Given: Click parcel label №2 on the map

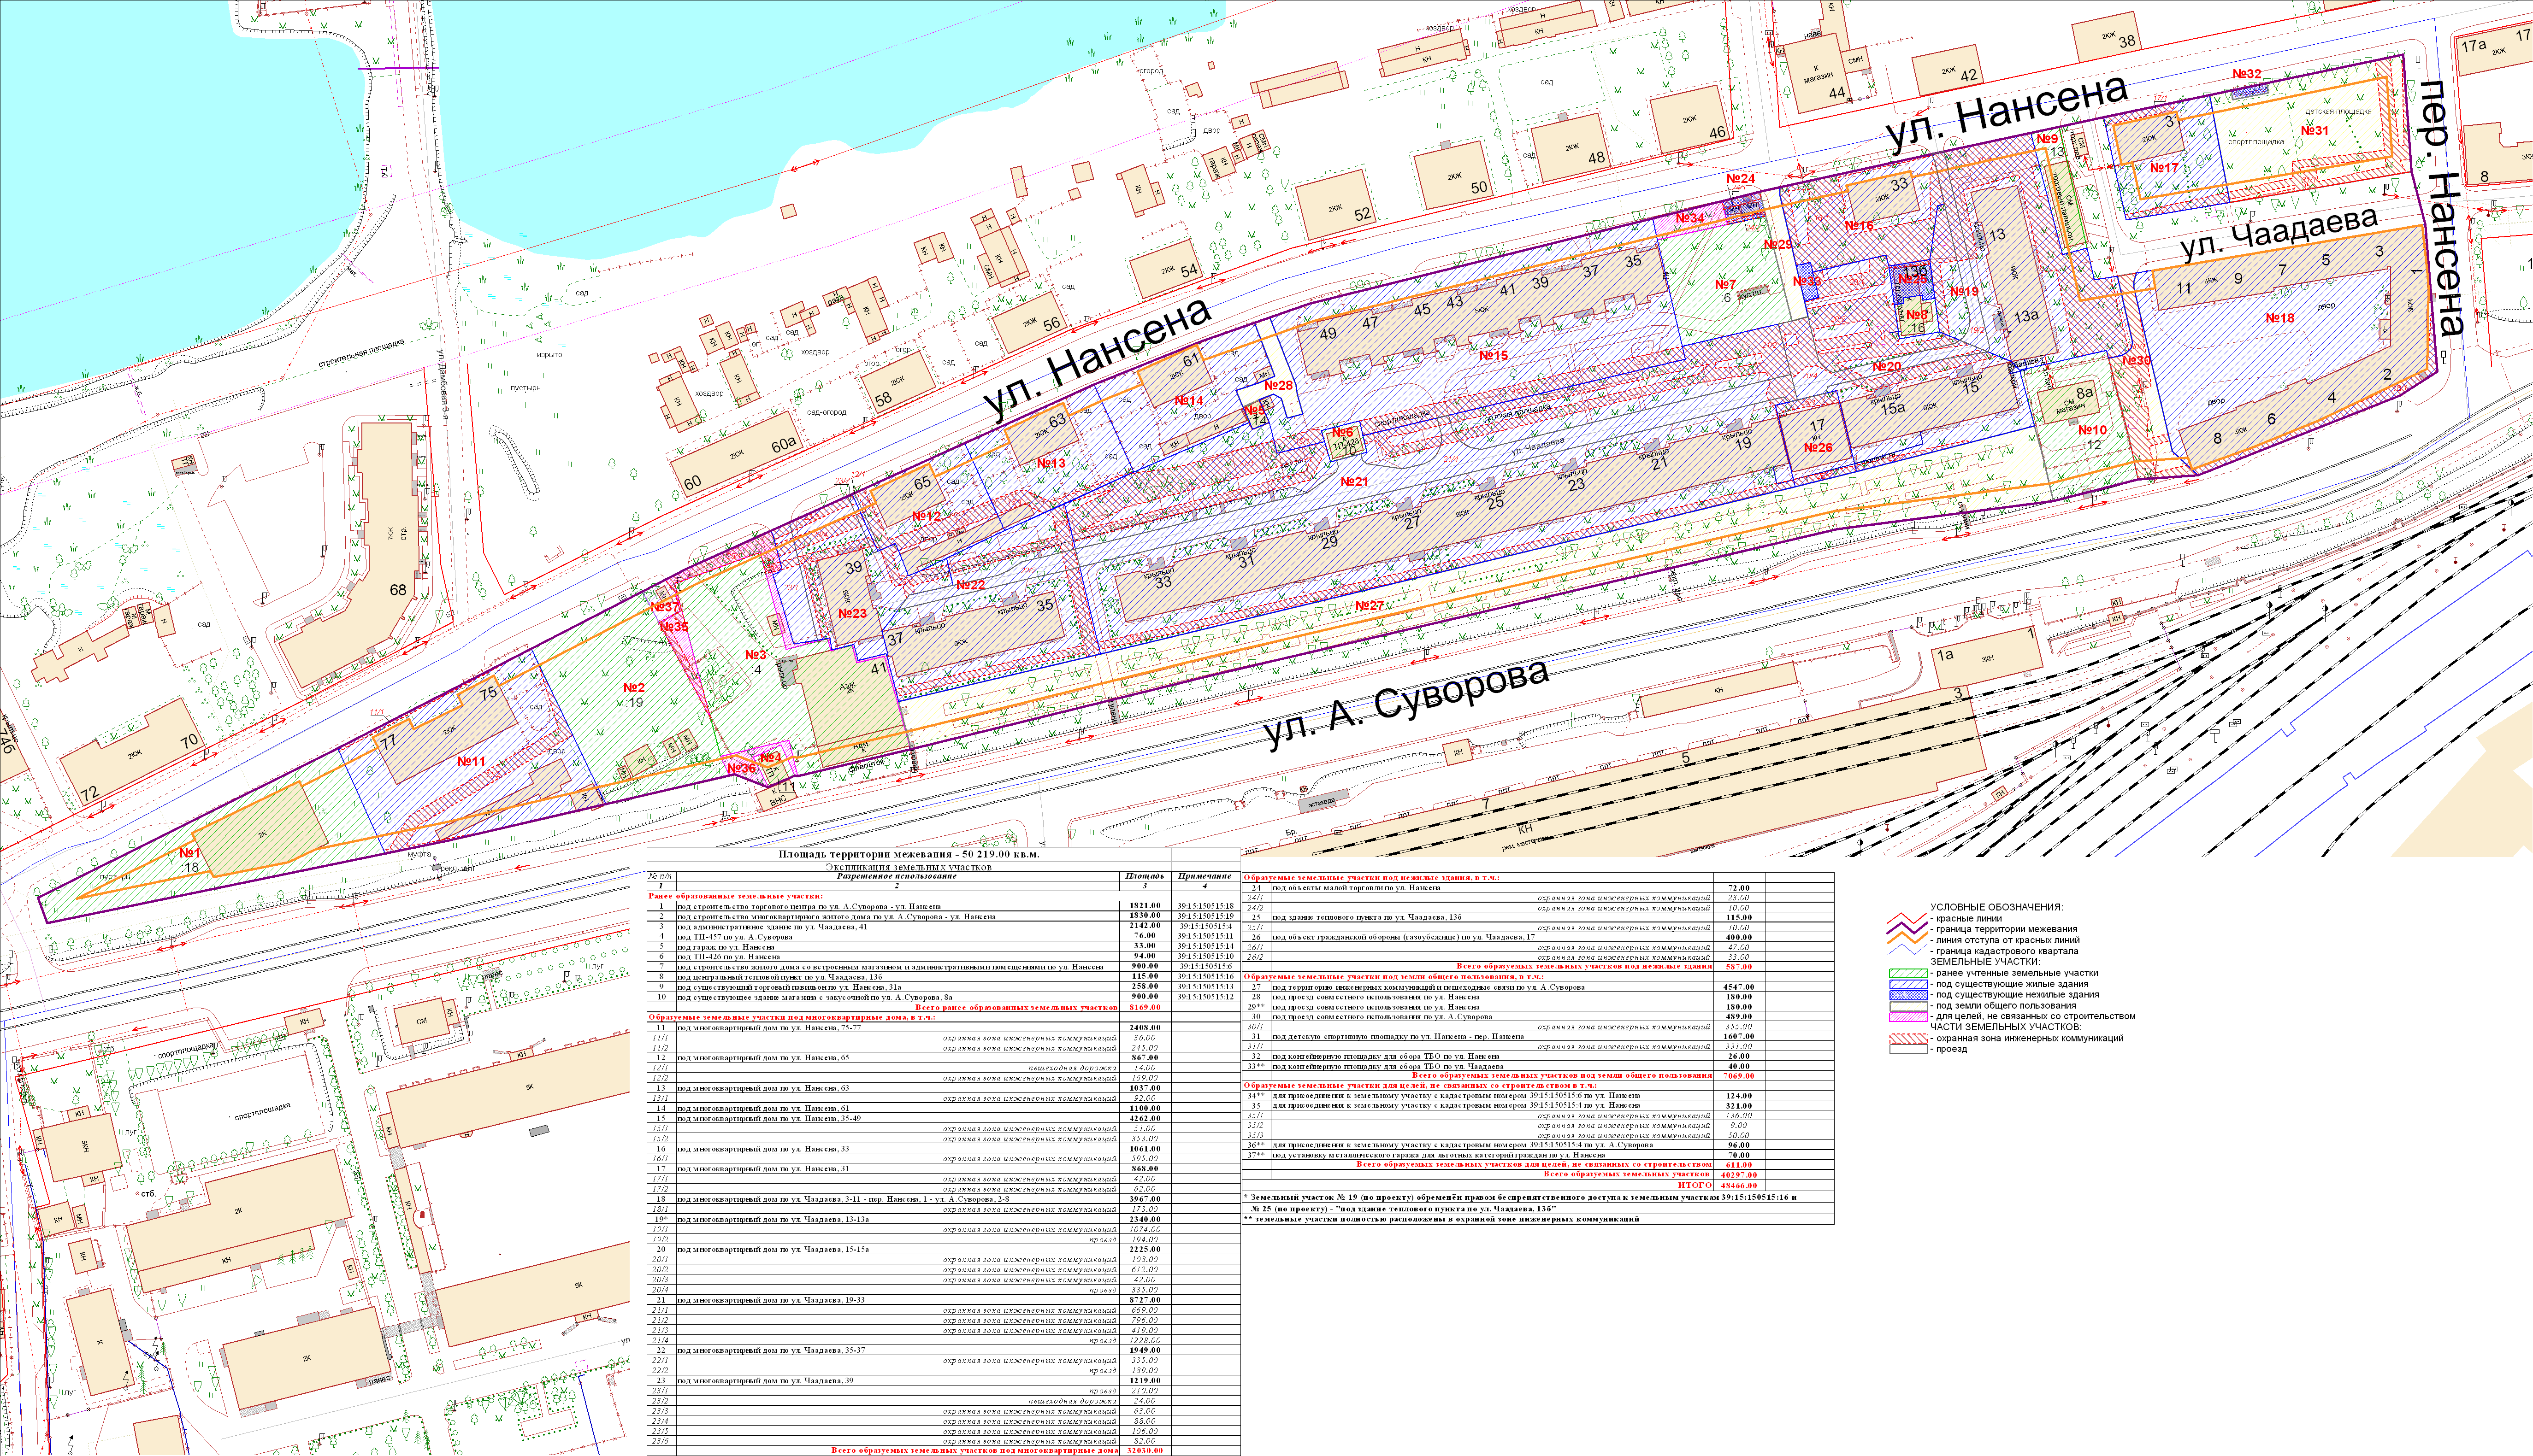Looking at the screenshot, I should coord(633,687).
